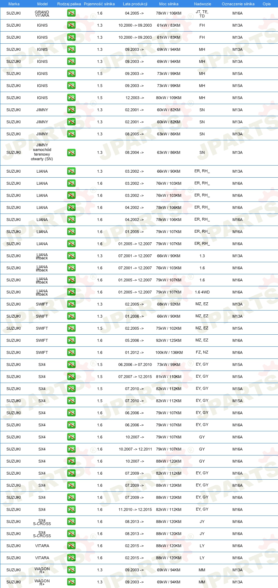Viewport: 278px width, 588px height.
Task: Select the '11.2010 -> 12.2015' date cell
Action: 135,509
